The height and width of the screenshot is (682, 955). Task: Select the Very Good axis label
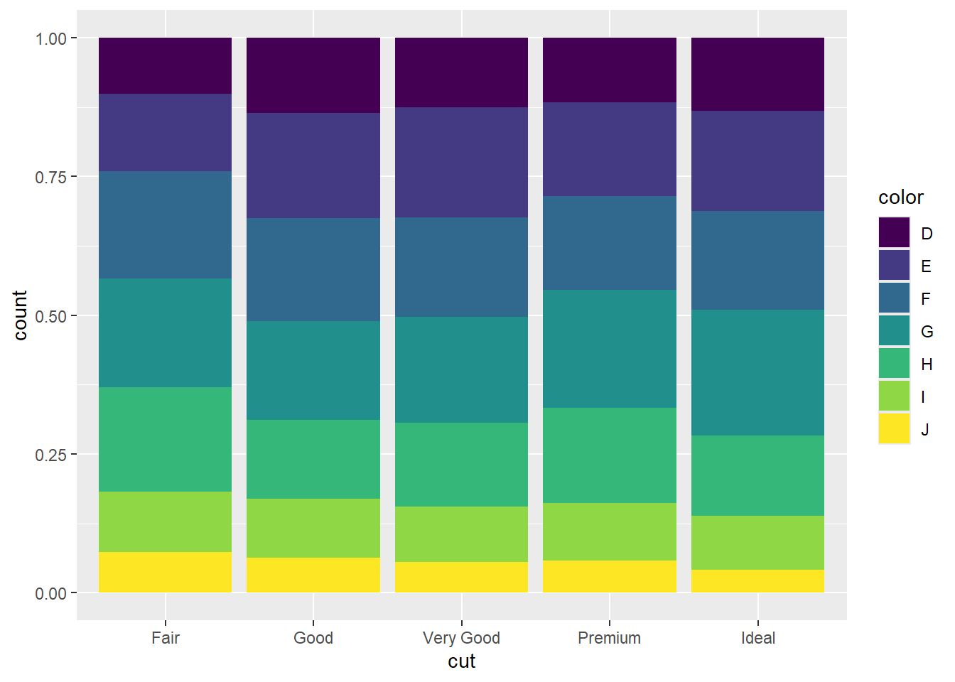(462, 638)
